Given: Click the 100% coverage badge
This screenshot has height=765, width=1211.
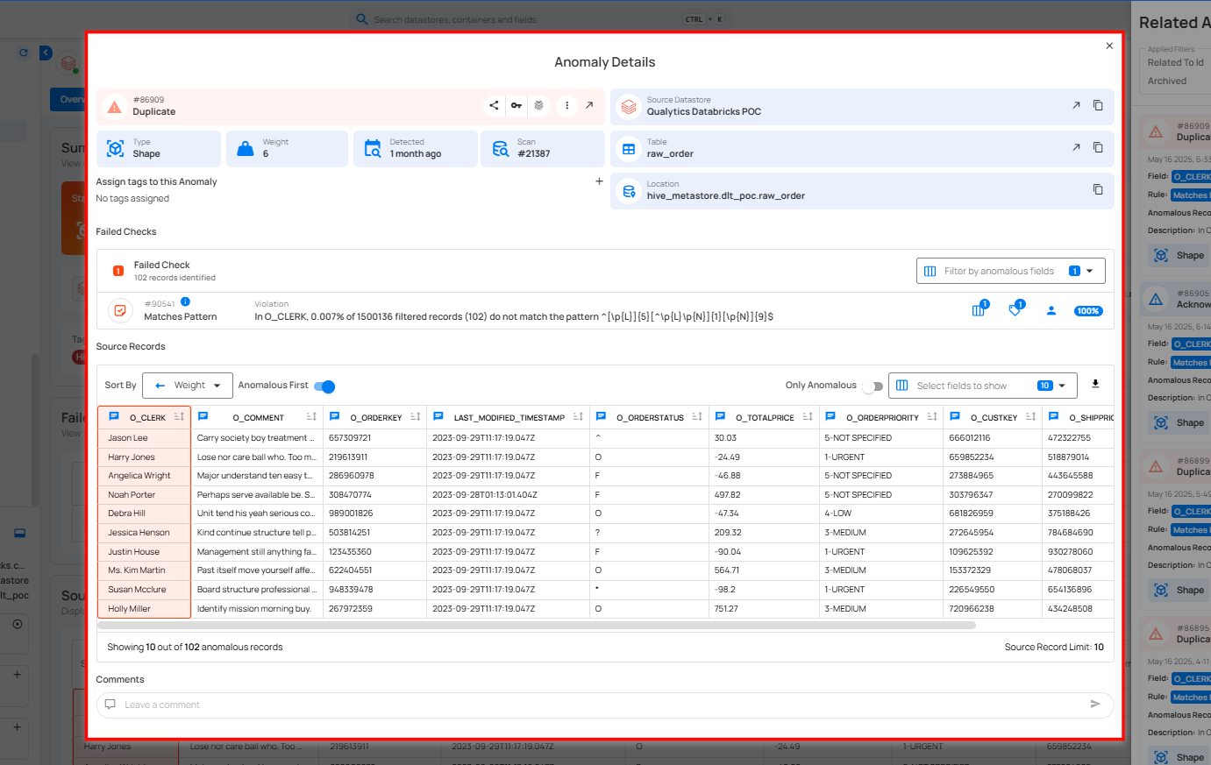Looking at the screenshot, I should point(1088,311).
